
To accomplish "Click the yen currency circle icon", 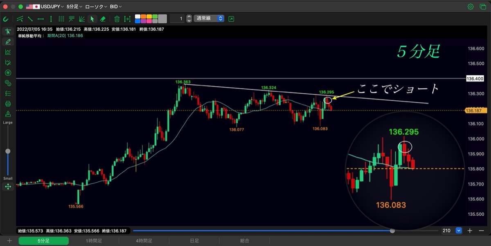I will 8,73.
